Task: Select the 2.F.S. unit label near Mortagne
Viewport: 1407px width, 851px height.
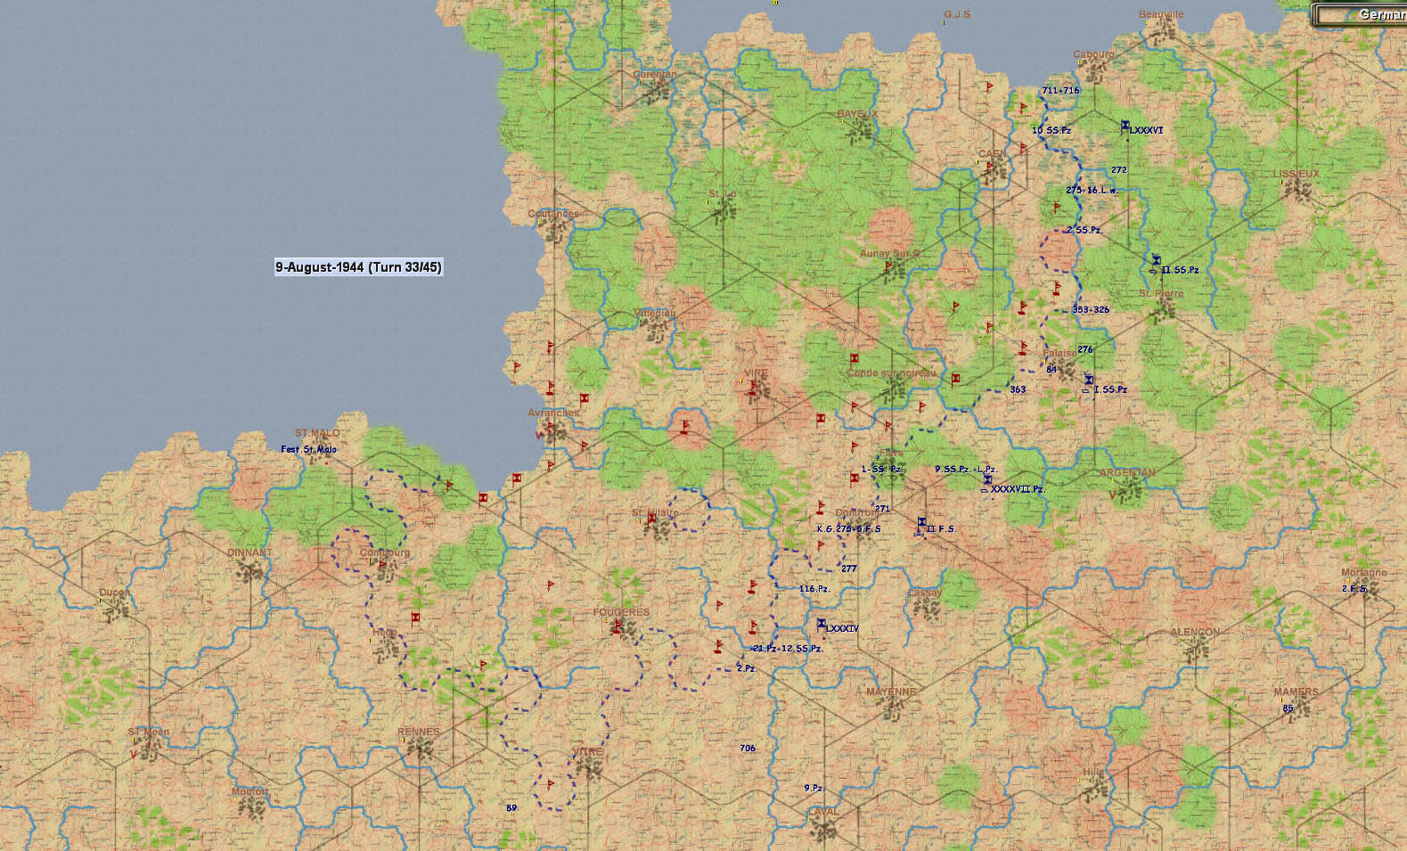Action: 1354,589
